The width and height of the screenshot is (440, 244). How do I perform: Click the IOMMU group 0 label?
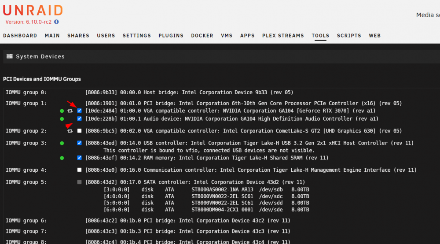coord(26,92)
